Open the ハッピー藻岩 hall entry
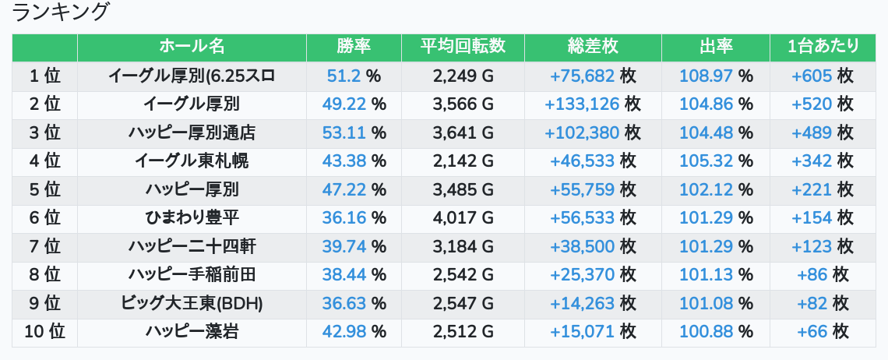Screen dimensions: 888x360 [192, 332]
